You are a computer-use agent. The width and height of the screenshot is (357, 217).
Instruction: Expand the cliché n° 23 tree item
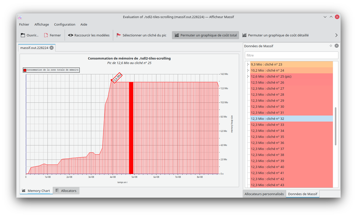pos(248,64)
